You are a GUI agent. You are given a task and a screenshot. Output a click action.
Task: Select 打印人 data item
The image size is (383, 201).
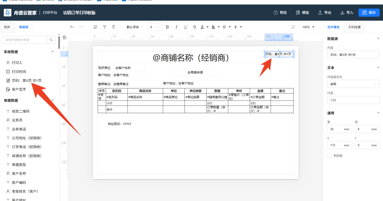(x=14, y=63)
